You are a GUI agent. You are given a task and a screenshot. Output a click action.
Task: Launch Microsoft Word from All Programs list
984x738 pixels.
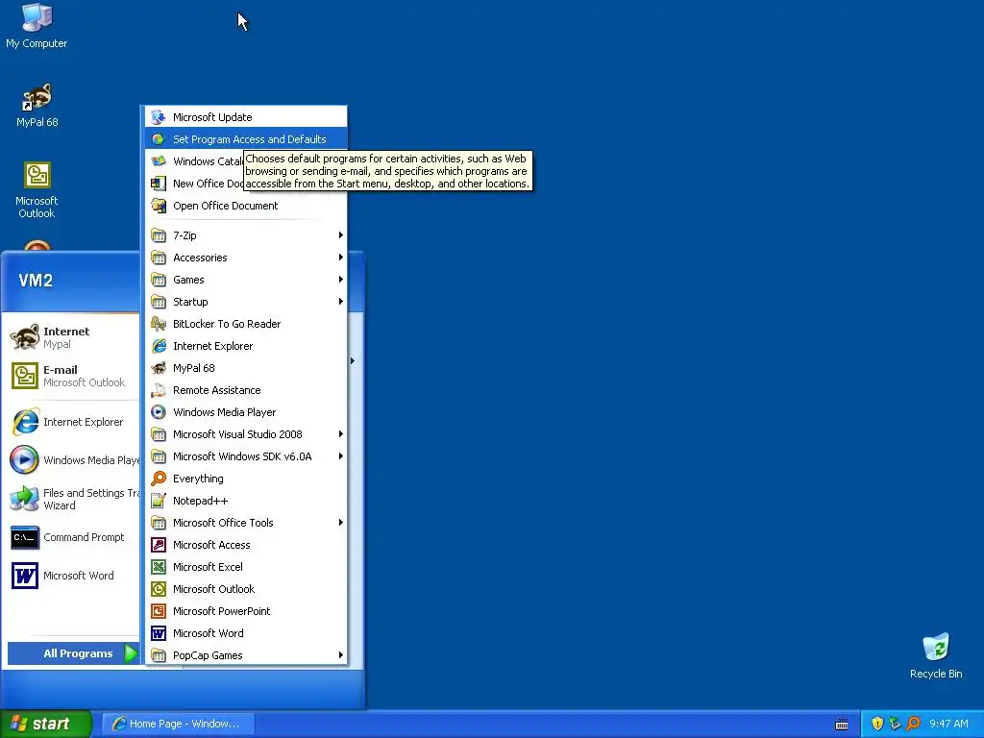(245, 633)
